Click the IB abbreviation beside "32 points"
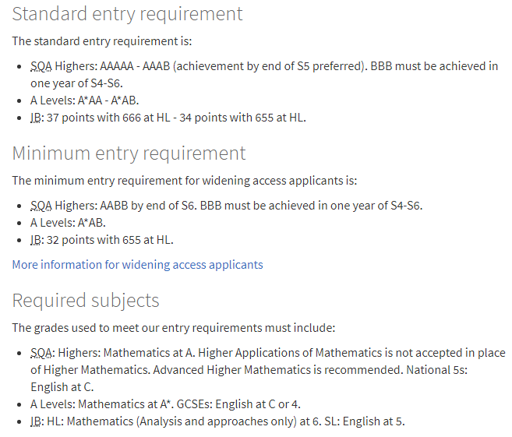Image resolution: width=512 pixels, height=437 pixels. pos(36,240)
